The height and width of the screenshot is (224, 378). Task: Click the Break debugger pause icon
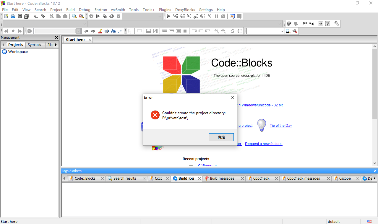216,16
